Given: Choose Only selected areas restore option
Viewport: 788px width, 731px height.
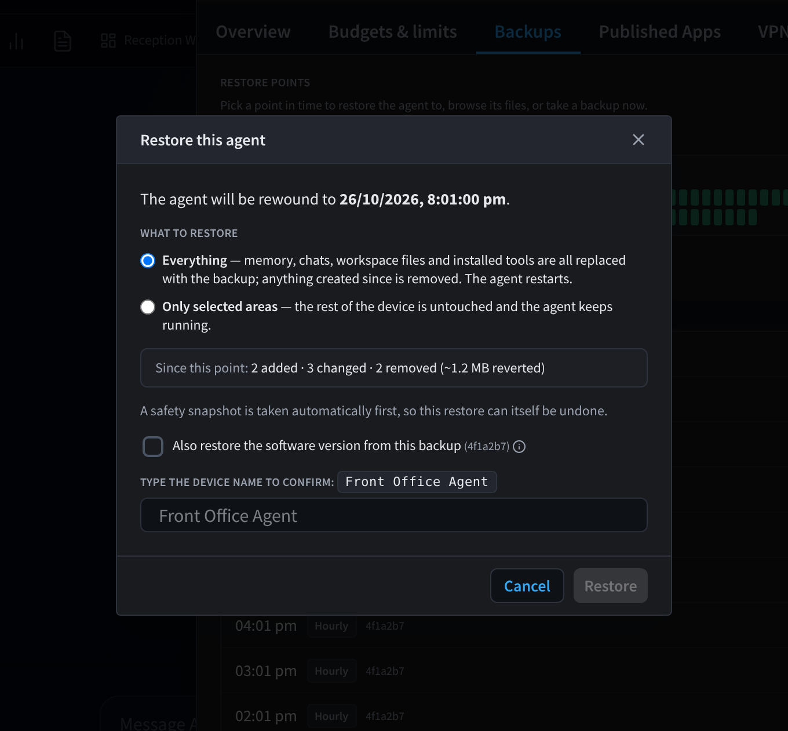Looking at the screenshot, I should pyautogui.click(x=148, y=307).
